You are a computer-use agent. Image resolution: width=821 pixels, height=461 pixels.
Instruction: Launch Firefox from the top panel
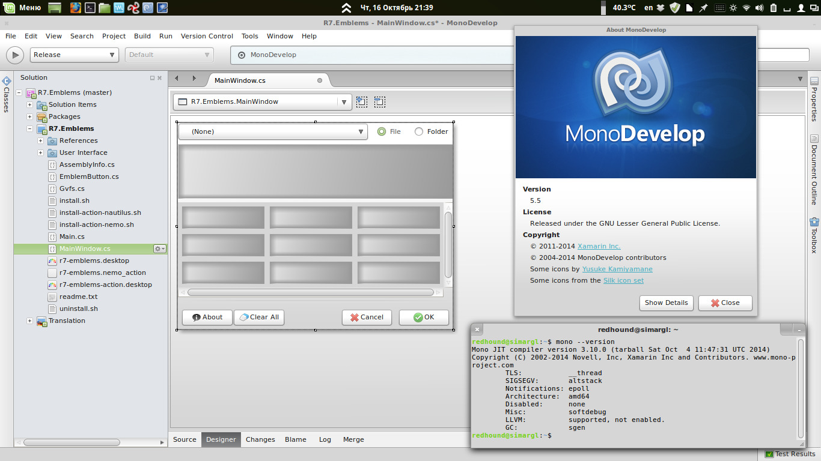75,8
